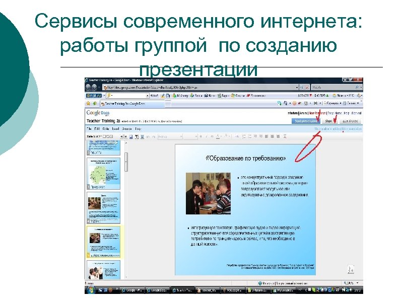Screen dimensions: 403x302
Task: Click the insert link icon
Action: pos(237,135)
